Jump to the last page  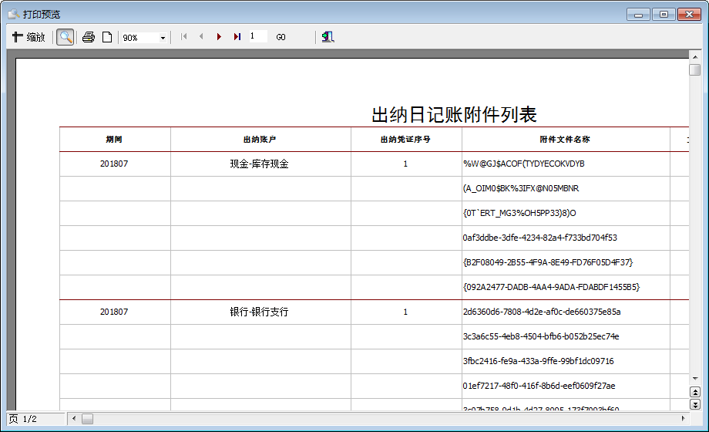[x=237, y=37]
